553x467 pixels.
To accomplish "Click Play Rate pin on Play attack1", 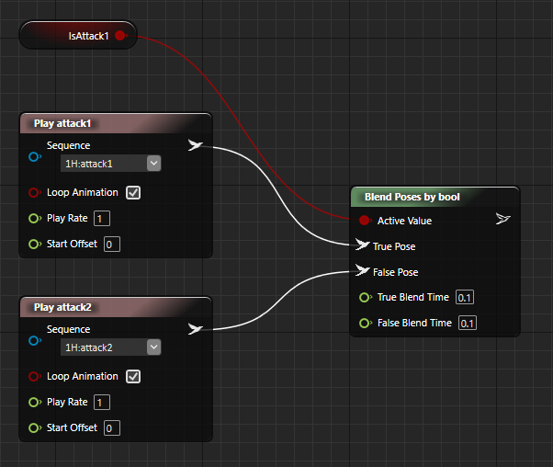I will pos(34,219).
